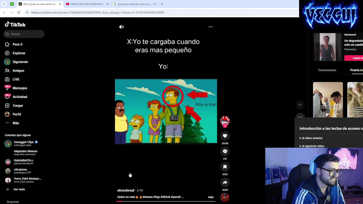363x204 pixels.
Task: Follow creator with the red plus badge
Action: [x=225, y=126]
